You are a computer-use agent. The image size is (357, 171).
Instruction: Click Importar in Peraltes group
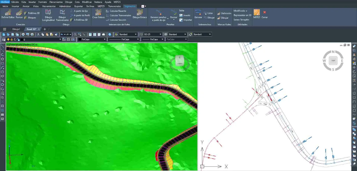[186, 20]
